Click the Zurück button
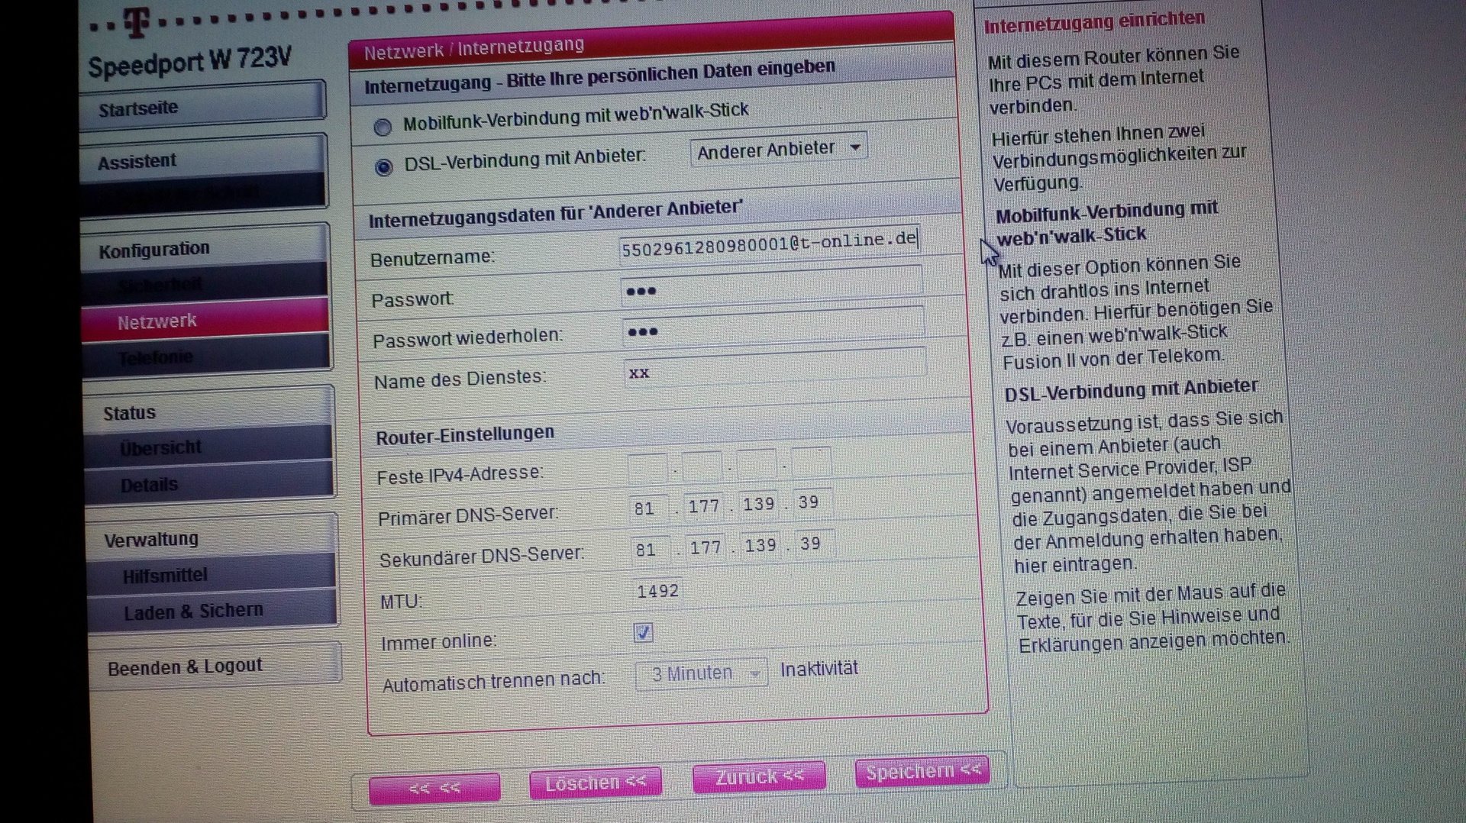The height and width of the screenshot is (823, 1466). (x=759, y=776)
